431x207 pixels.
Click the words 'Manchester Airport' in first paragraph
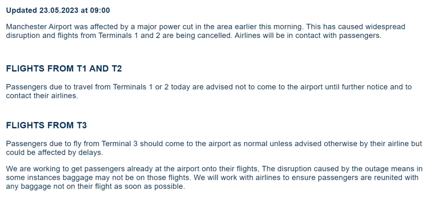coord(37,27)
